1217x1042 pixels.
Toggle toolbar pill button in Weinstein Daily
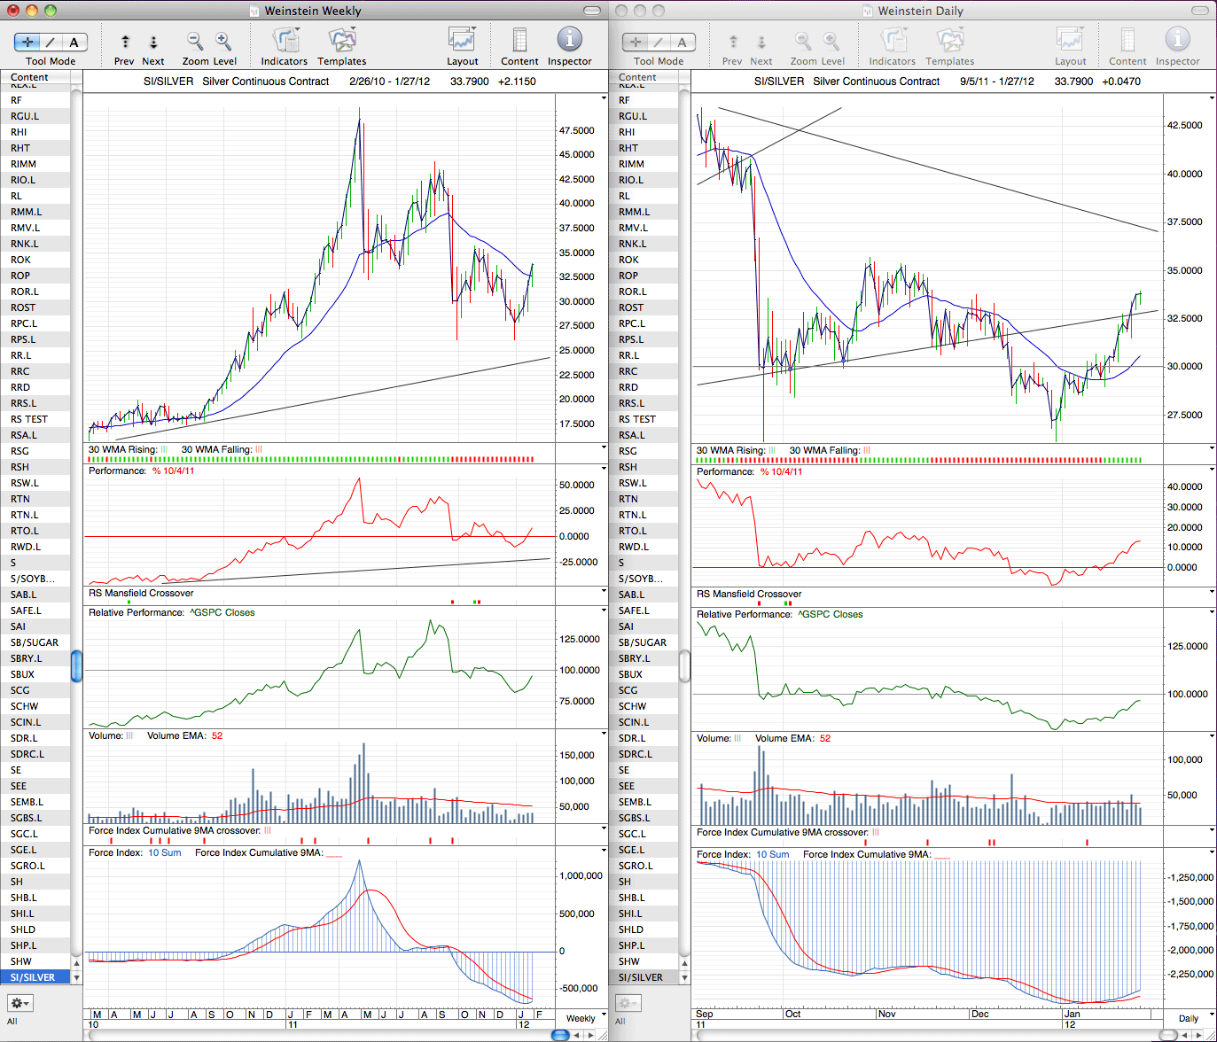pyautogui.click(x=1201, y=11)
